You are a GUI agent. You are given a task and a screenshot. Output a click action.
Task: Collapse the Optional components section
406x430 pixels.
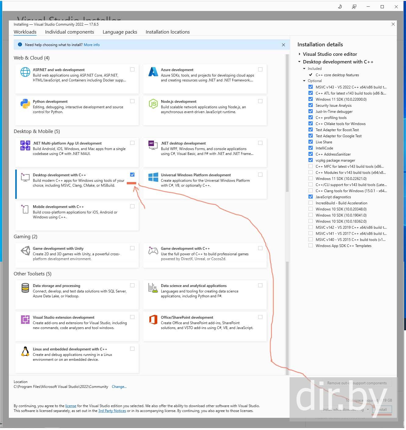coord(304,81)
